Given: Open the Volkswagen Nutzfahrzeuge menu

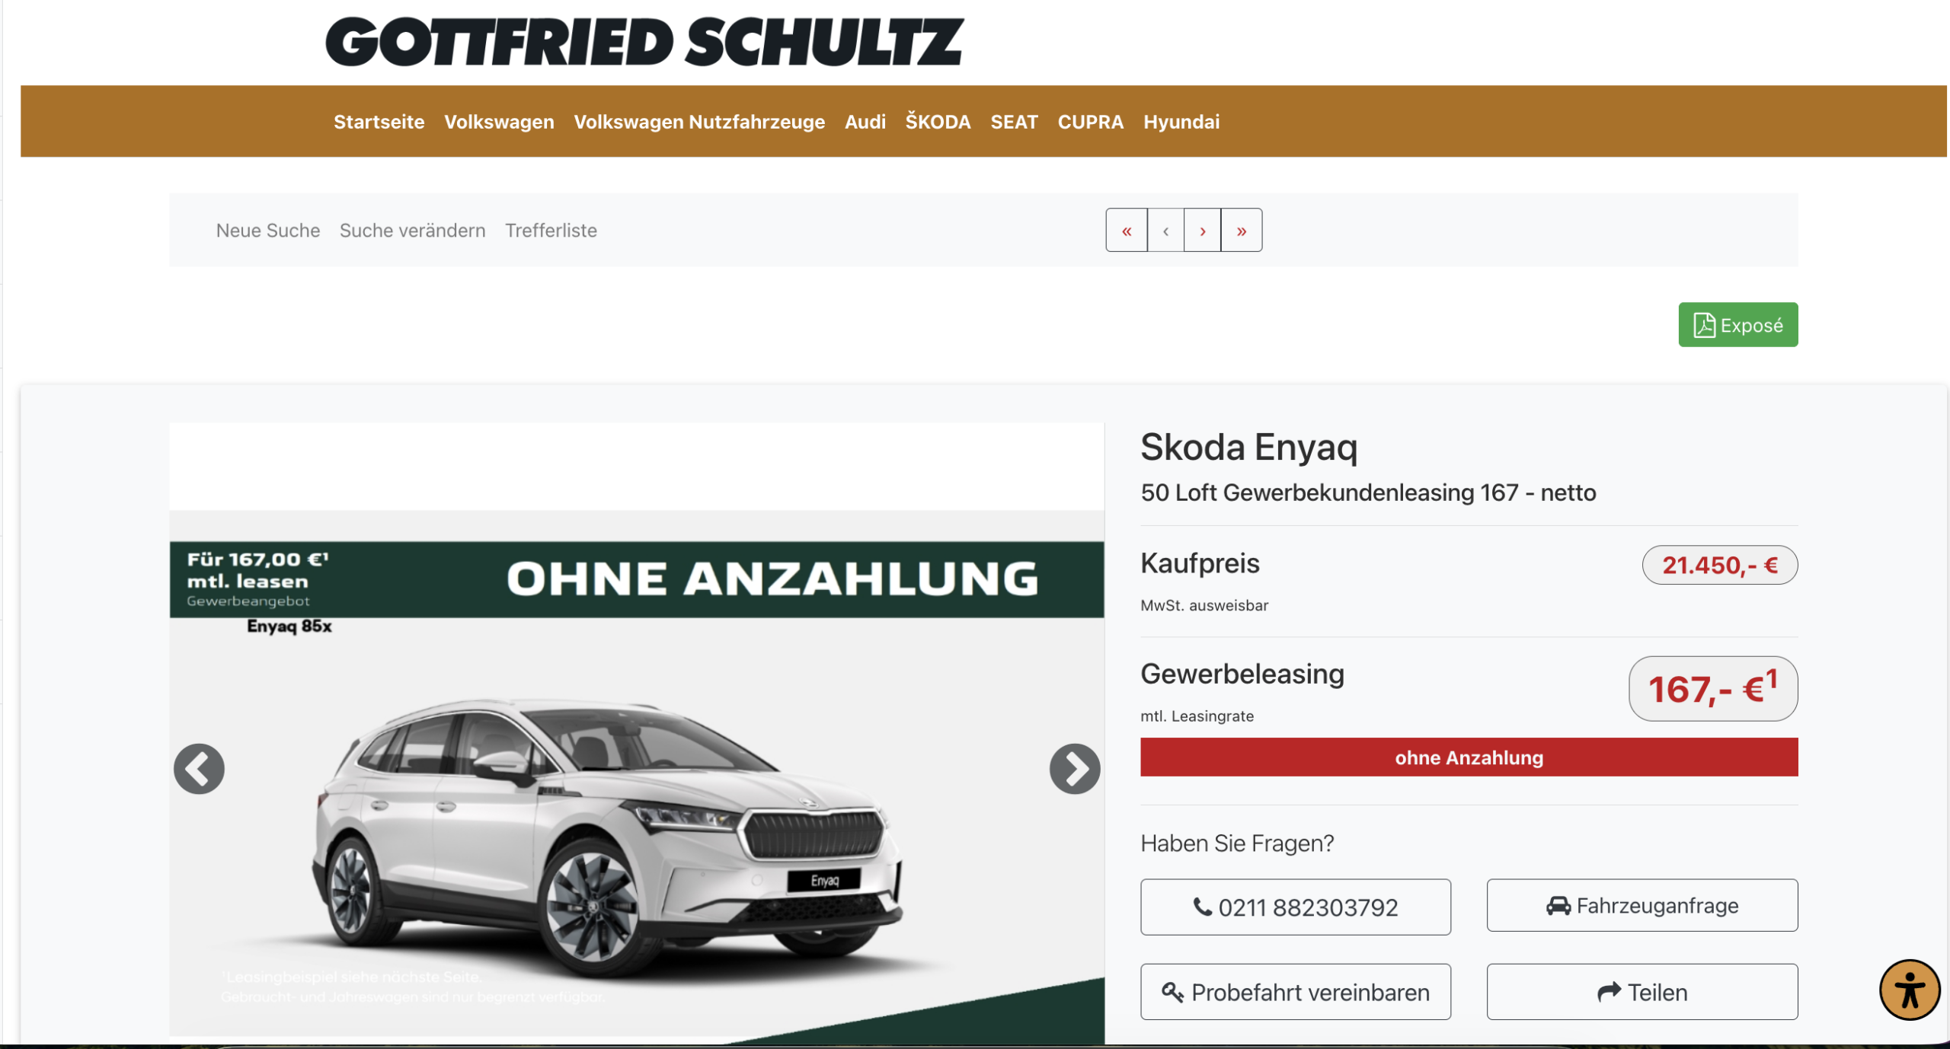Looking at the screenshot, I should [699, 122].
